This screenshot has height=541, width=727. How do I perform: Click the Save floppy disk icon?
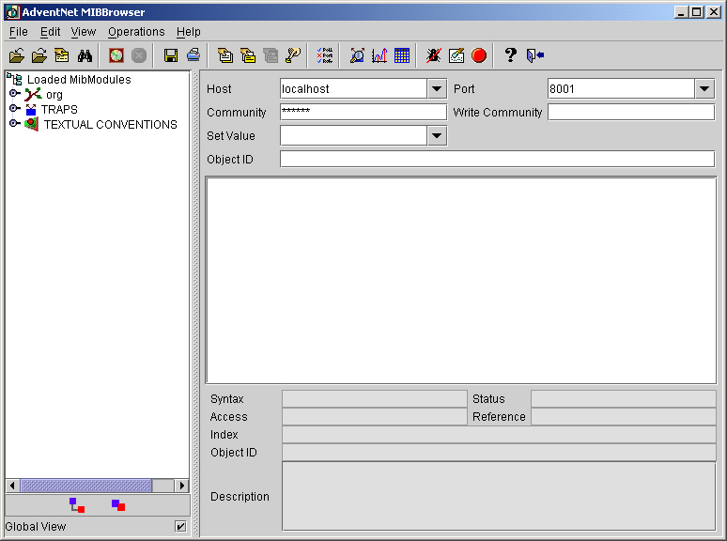click(x=171, y=55)
